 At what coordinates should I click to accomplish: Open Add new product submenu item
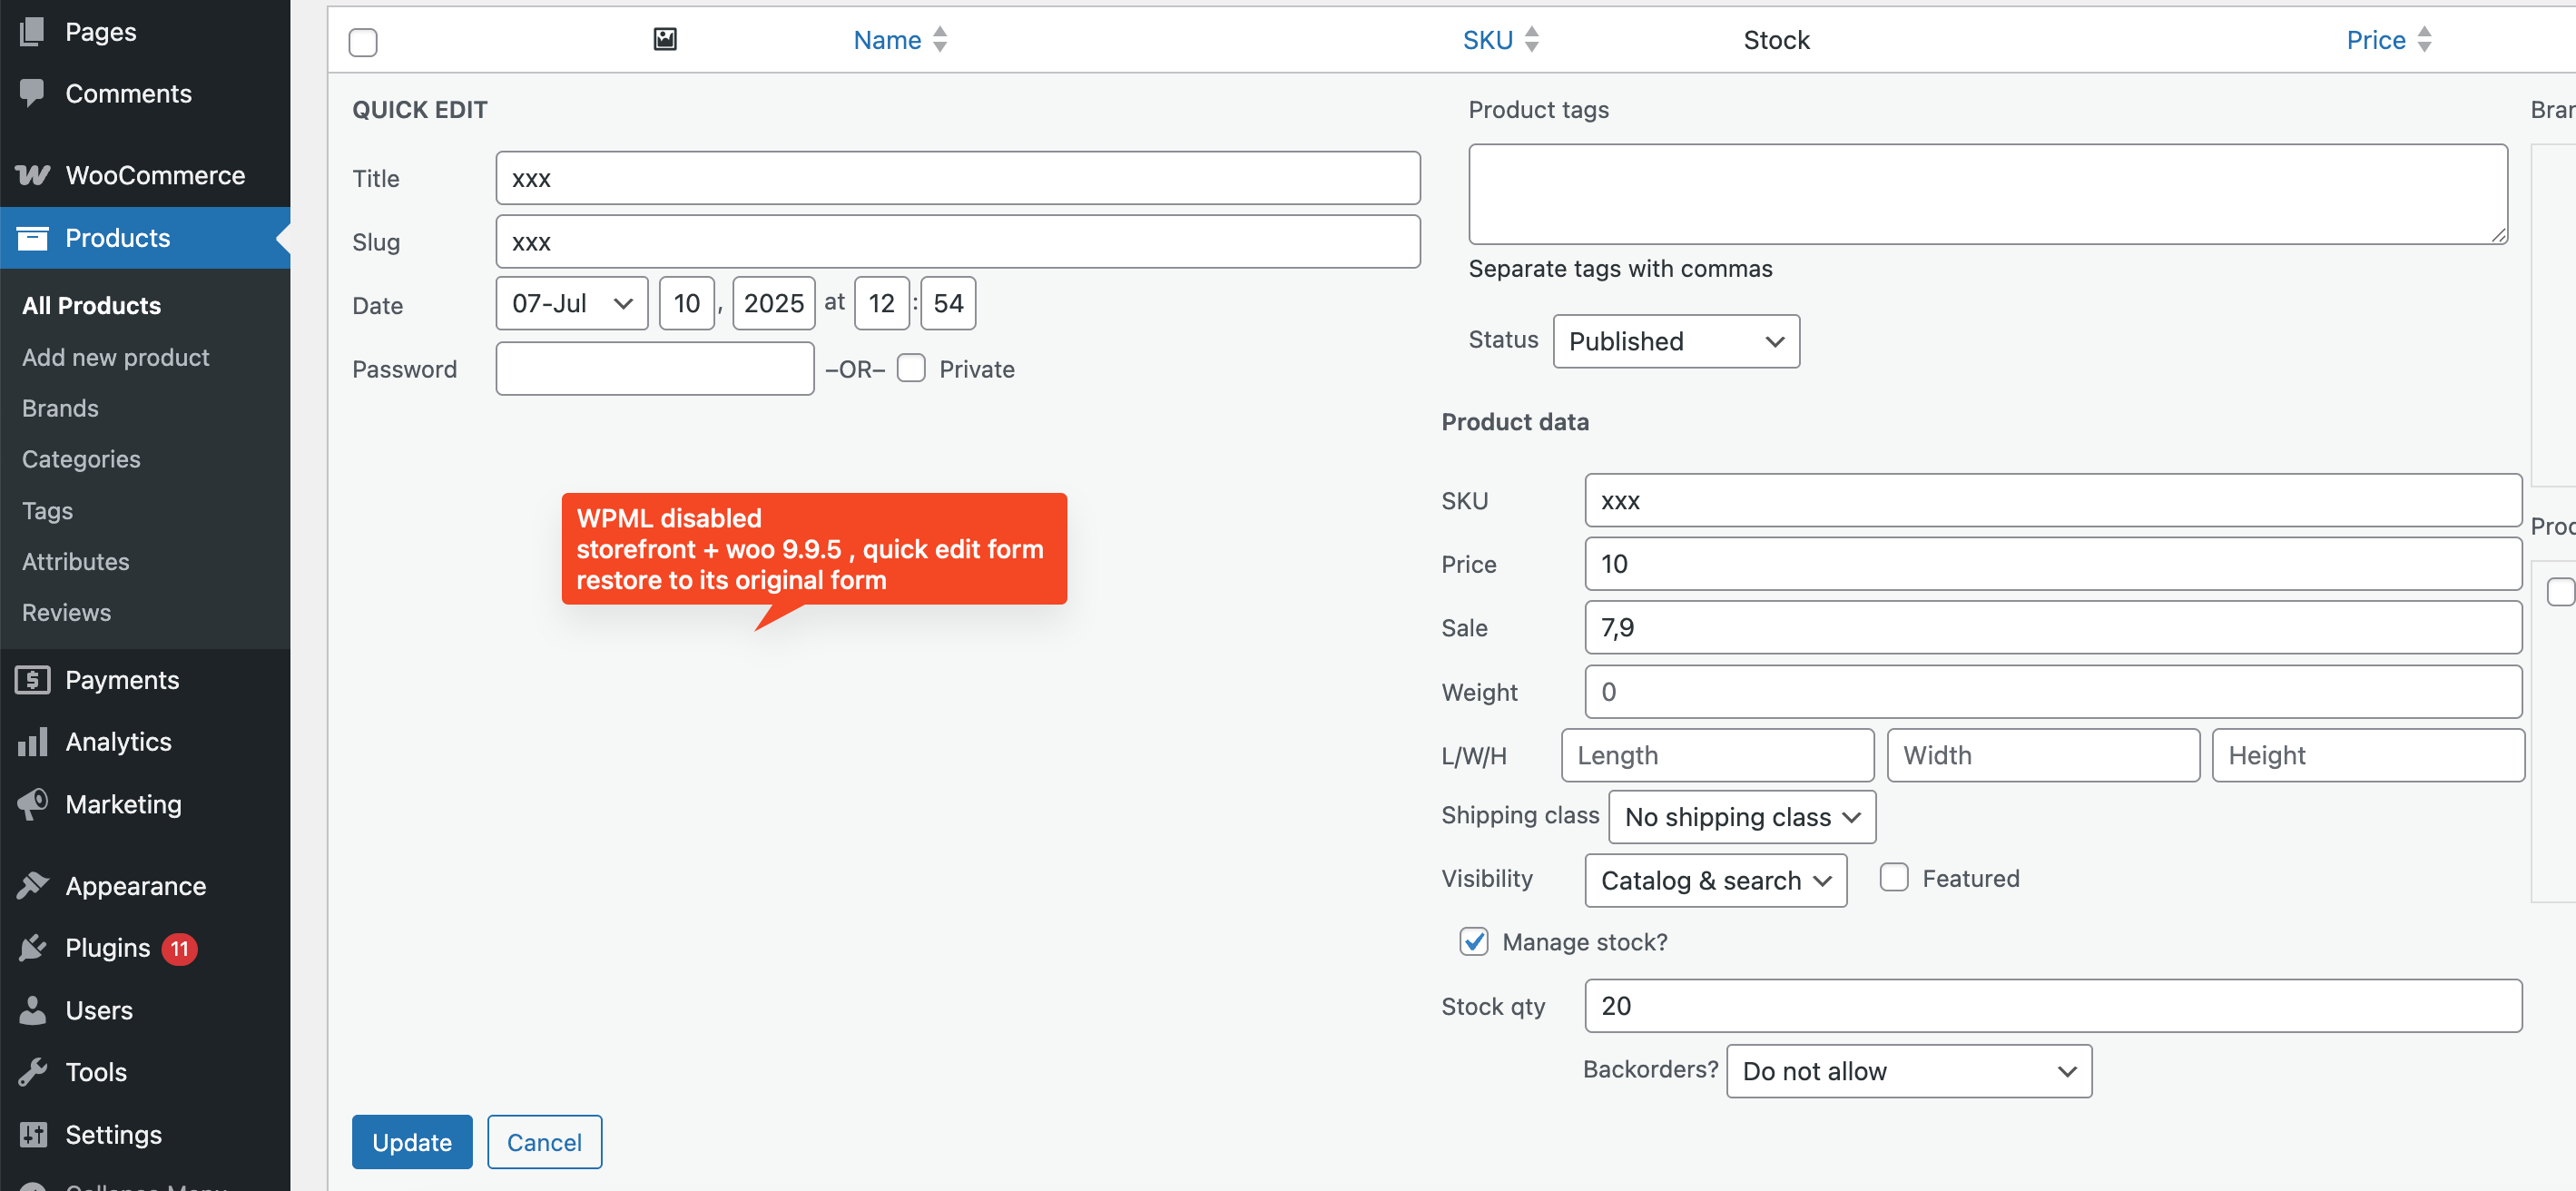pos(115,357)
